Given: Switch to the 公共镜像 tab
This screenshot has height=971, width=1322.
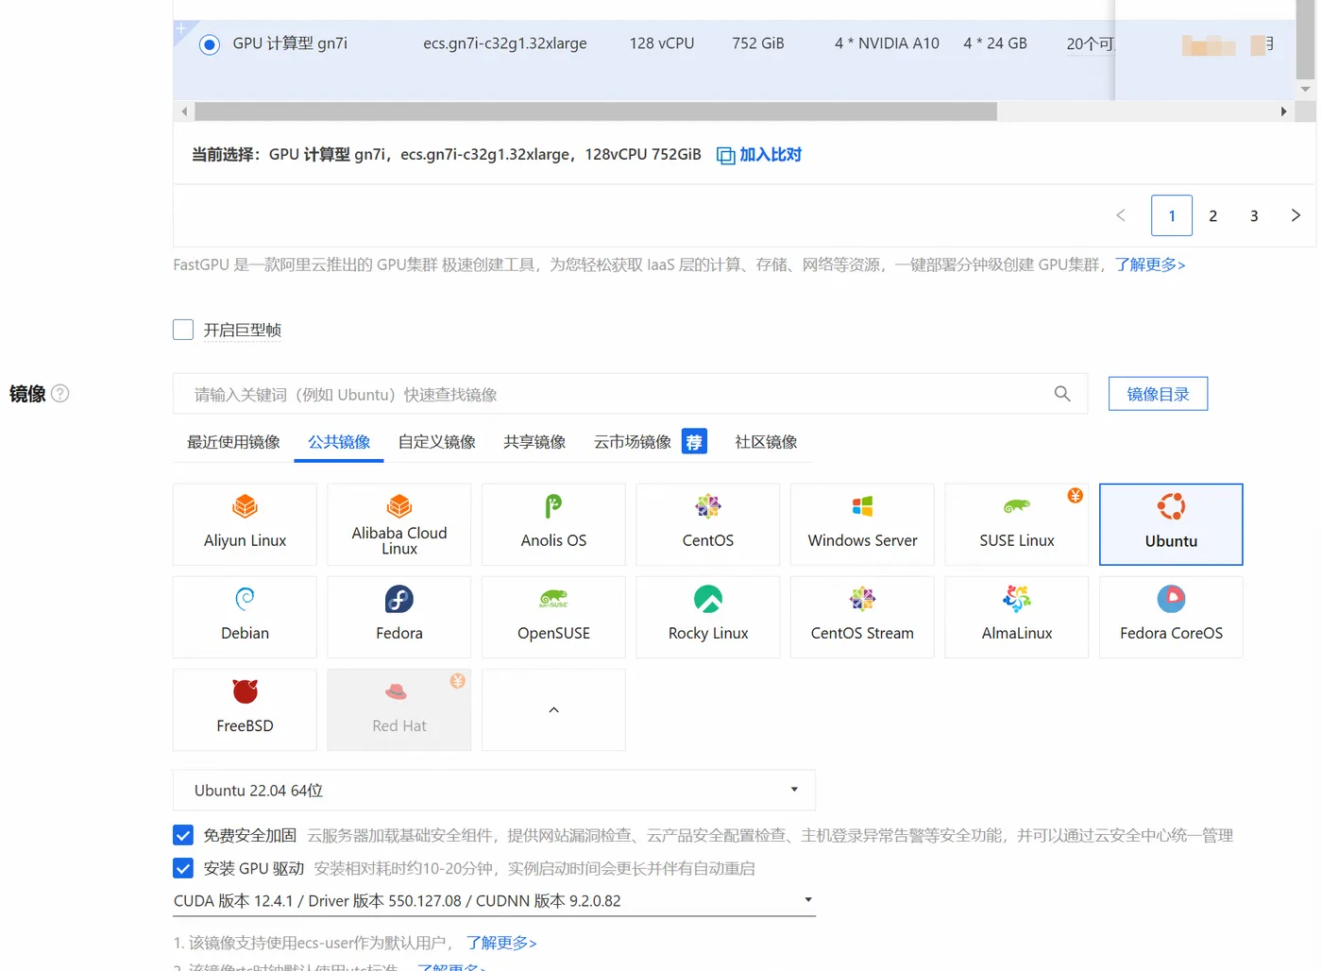Looking at the screenshot, I should click(x=339, y=442).
